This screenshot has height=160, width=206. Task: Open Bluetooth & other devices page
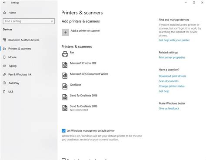click(23, 40)
